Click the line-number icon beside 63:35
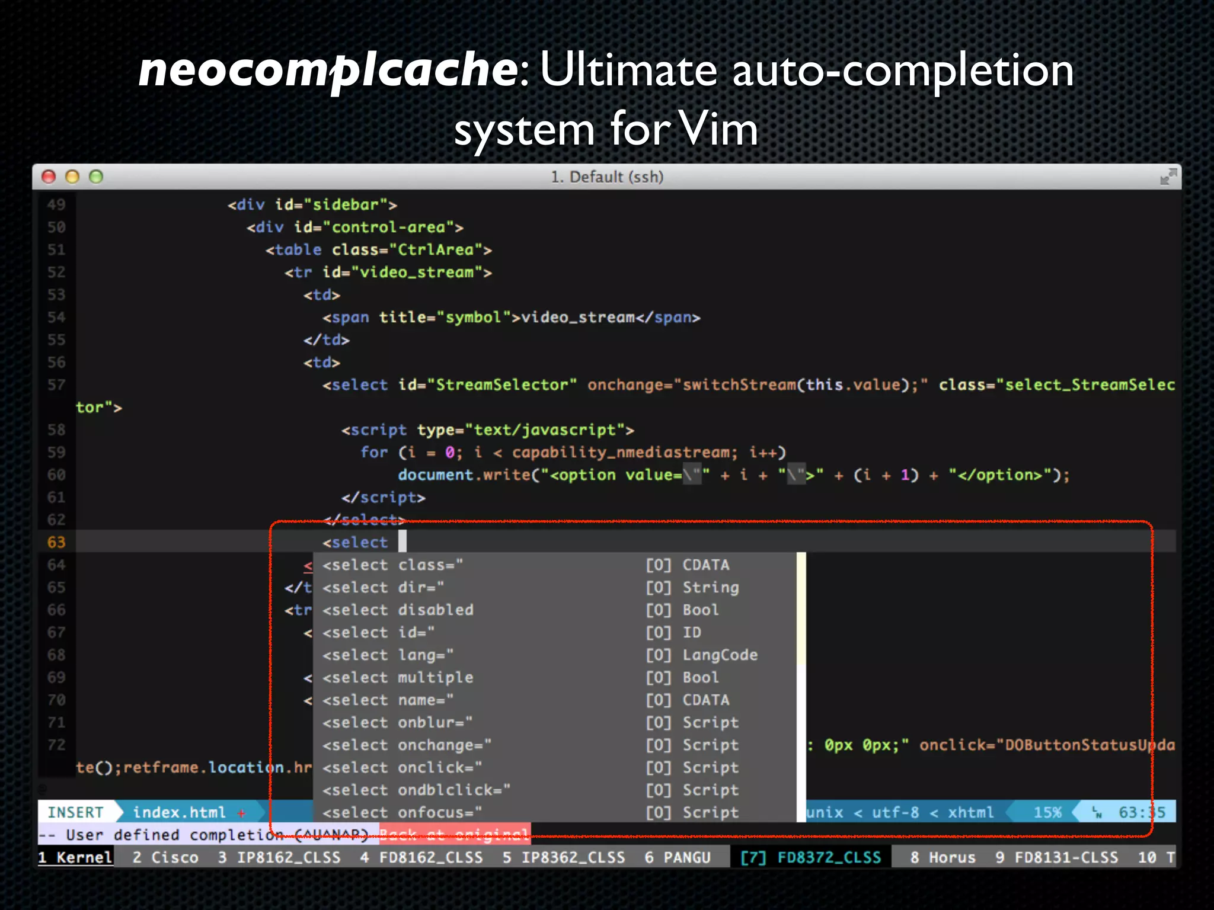1214x910 pixels. tap(1097, 813)
